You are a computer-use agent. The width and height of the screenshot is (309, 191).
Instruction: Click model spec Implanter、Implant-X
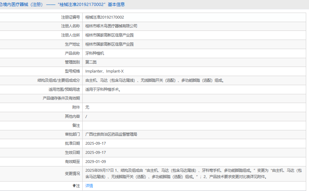(x=104, y=71)
